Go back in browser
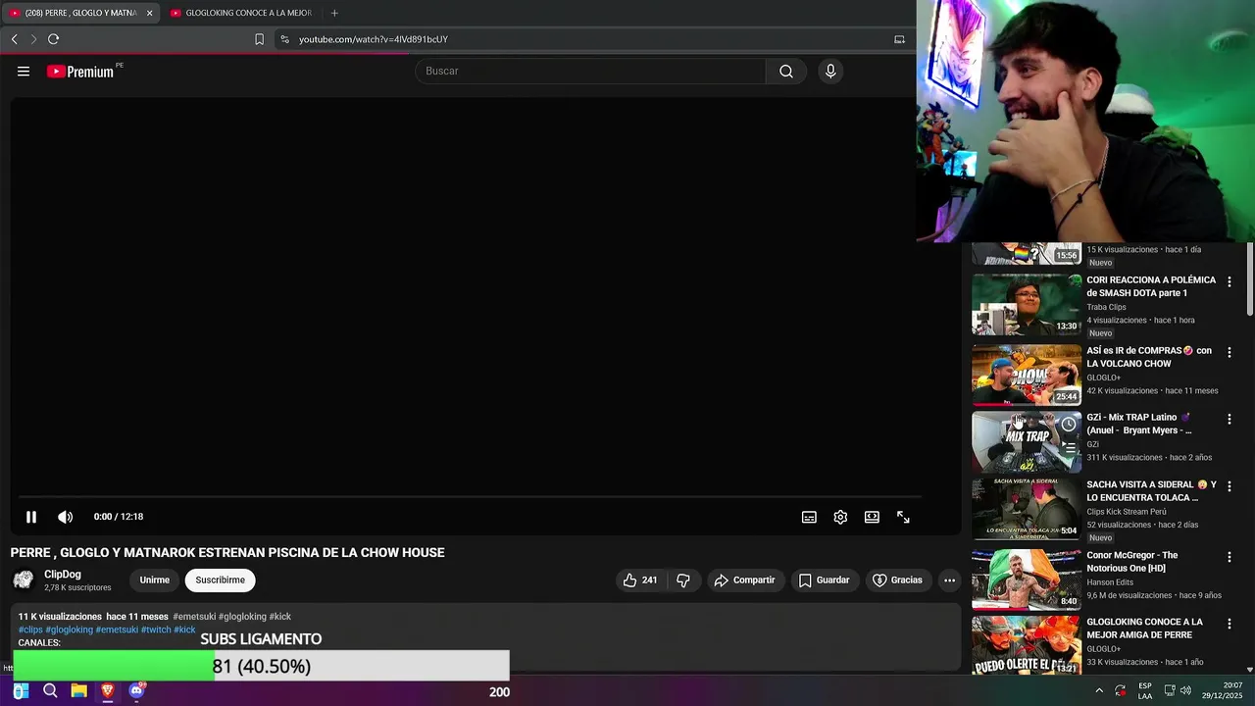Image resolution: width=1255 pixels, height=706 pixels. (x=14, y=39)
